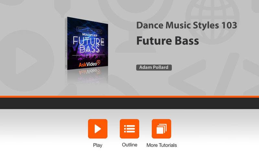
Task: Open the course Outline list icon
Action: (129, 129)
